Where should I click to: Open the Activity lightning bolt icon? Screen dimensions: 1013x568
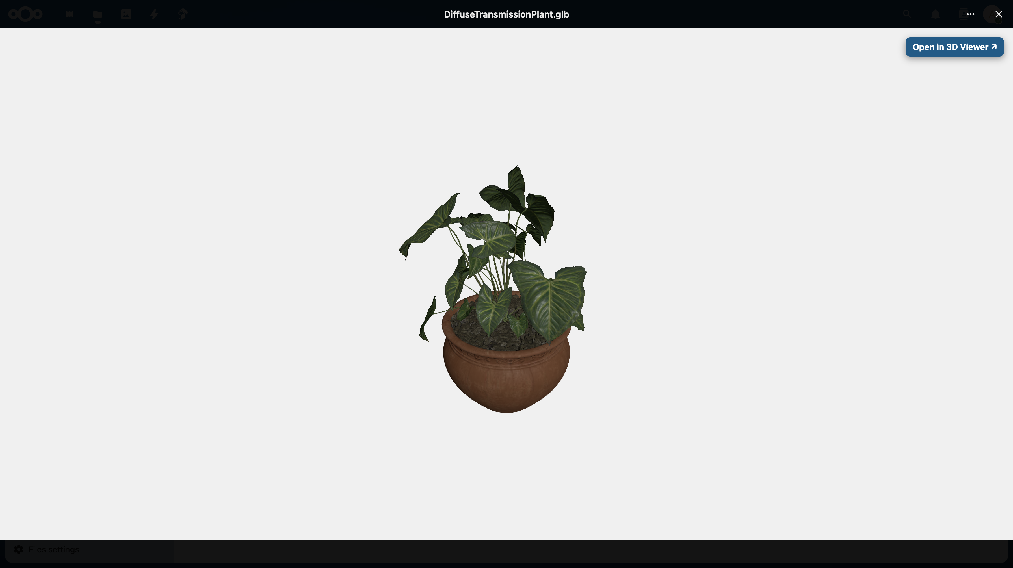coord(154,14)
